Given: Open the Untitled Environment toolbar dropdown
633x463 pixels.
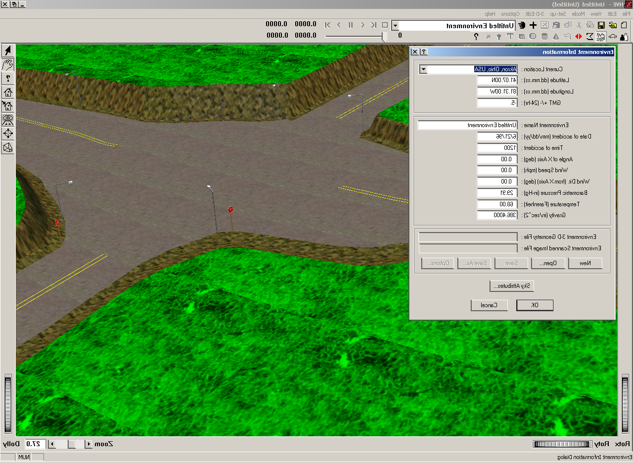Looking at the screenshot, I should pyautogui.click(x=395, y=25).
